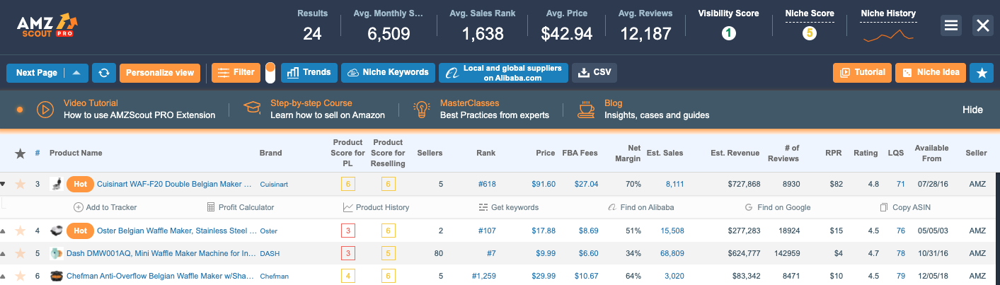Image resolution: width=1000 pixels, height=285 pixels.
Task: Star the Oster Belgian Waffle Maker product
Action: click(20, 231)
